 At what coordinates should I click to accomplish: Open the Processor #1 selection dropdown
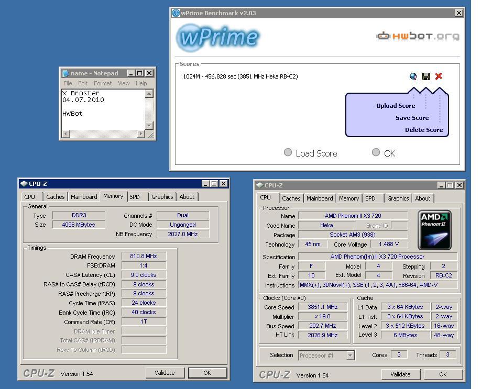(x=350, y=355)
